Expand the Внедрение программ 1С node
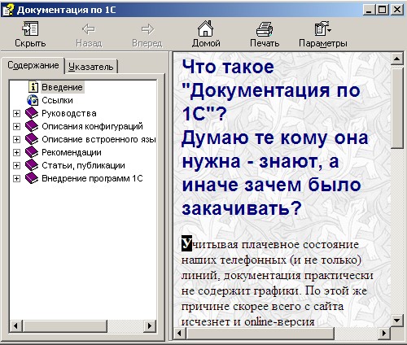The height and width of the screenshot is (345, 407). (16, 178)
